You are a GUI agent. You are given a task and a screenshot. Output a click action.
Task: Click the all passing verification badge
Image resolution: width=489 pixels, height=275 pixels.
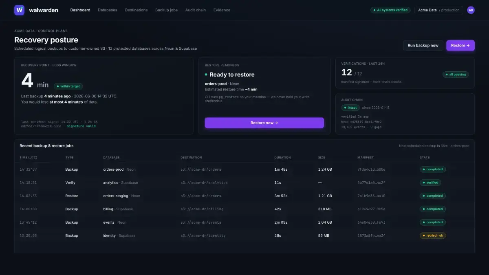(x=456, y=75)
